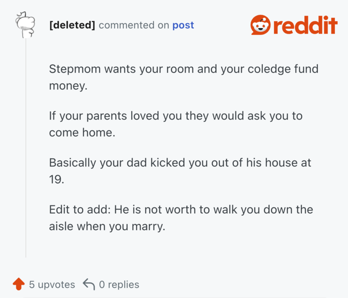Click the "aisle when you marry." line
348x298 pixels.
click(107, 227)
